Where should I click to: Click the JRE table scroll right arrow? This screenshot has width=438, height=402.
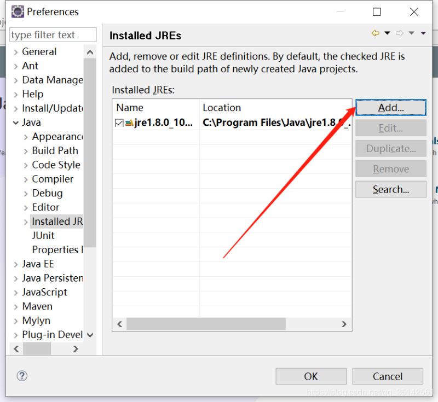(x=344, y=324)
